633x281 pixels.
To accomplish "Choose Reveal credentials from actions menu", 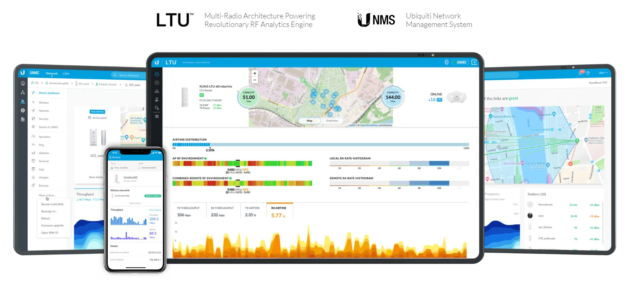I will (52, 204).
